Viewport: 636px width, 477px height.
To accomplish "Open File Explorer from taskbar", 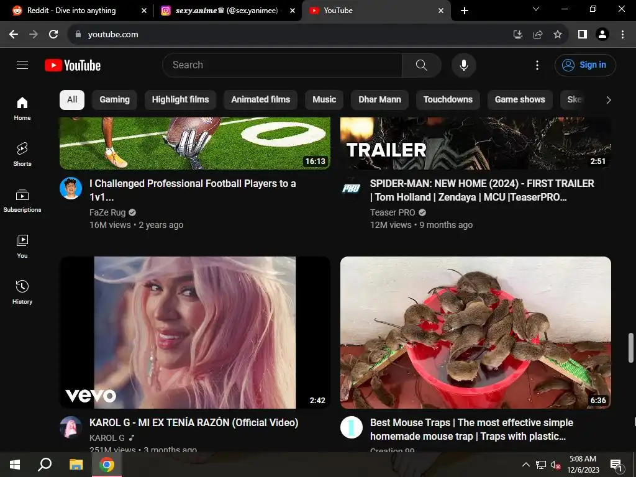I will [x=76, y=465].
